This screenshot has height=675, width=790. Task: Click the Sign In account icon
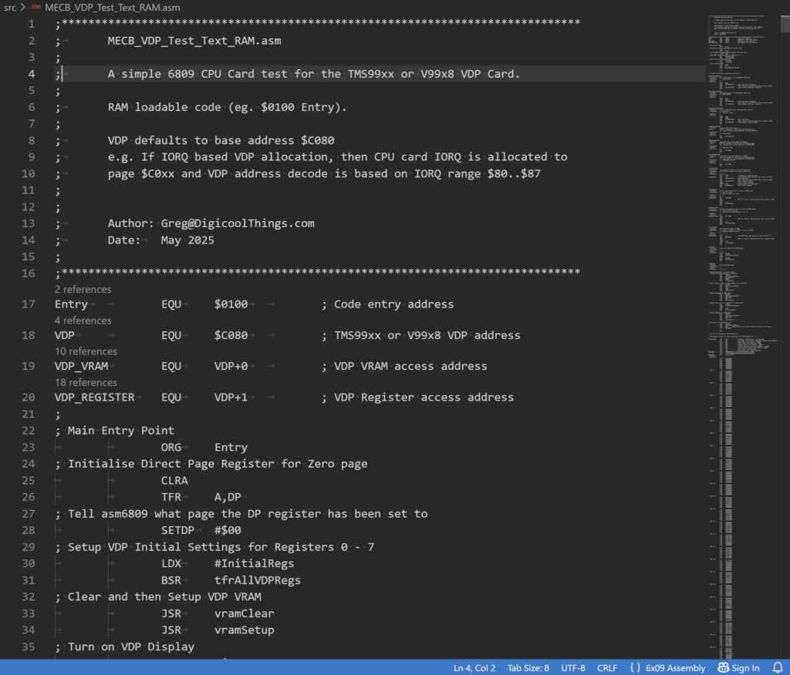coord(723,667)
